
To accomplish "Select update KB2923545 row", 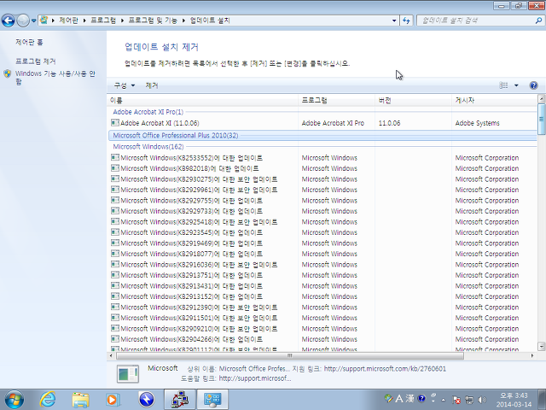I will pyautogui.click(x=322, y=232).
